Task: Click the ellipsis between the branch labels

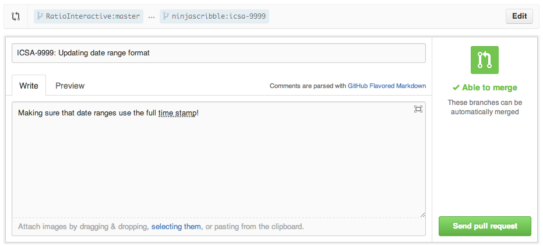Action: tap(151, 16)
